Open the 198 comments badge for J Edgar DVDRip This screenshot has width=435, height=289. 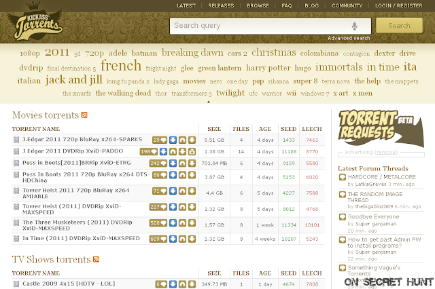pos(149,152)
